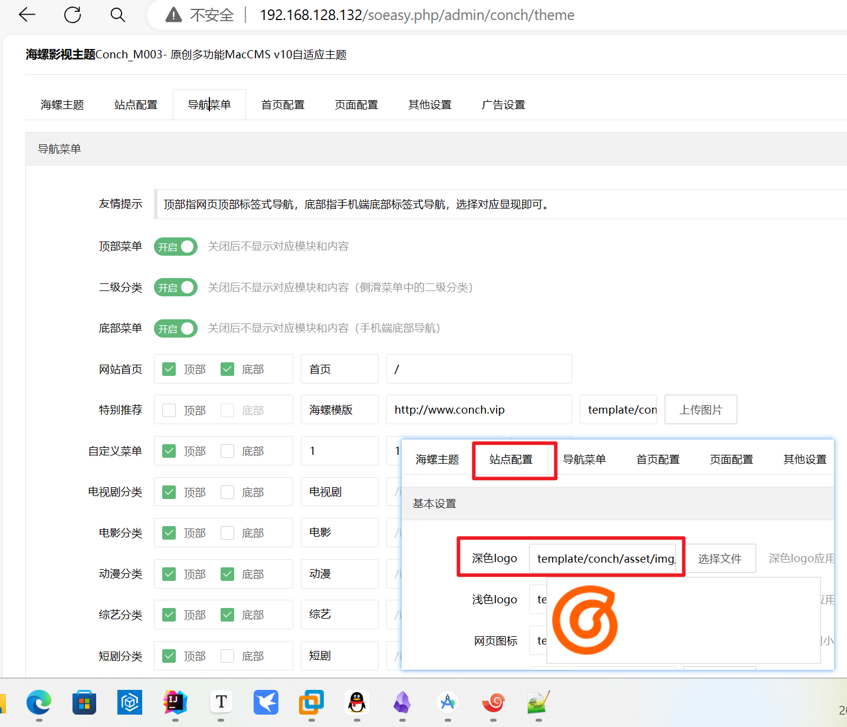
Task: Switch to Obsidian's purple crystal taskbar icon
Action: (x=402, y=702)
